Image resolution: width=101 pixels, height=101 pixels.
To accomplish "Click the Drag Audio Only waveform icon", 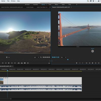I will (9, 57).
